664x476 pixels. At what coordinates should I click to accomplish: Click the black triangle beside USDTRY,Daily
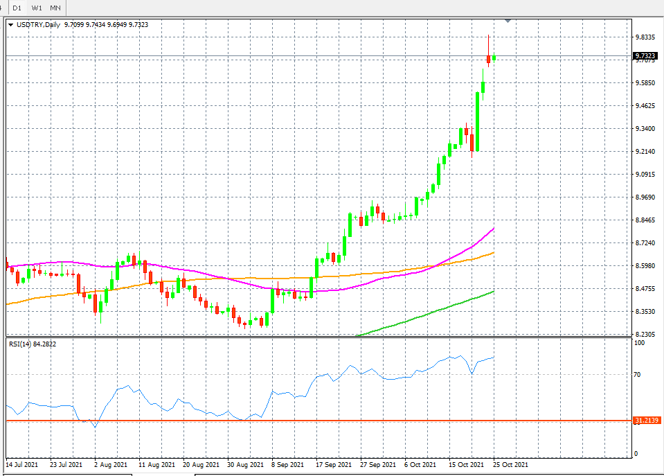click(x=12, y=25)
